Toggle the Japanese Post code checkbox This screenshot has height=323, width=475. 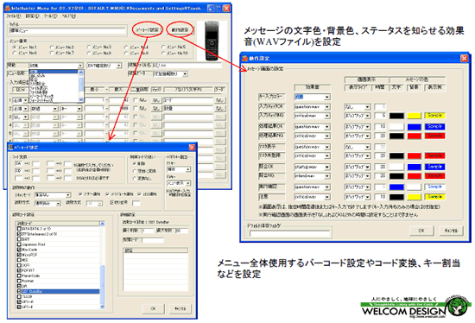tap(19, 244)
